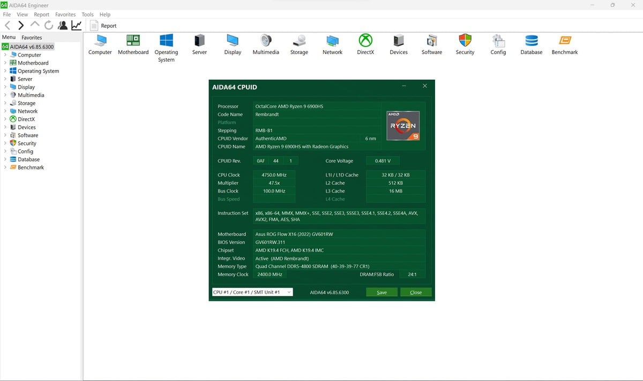Click the graph chart toolbar icon

tap(77, 25)
